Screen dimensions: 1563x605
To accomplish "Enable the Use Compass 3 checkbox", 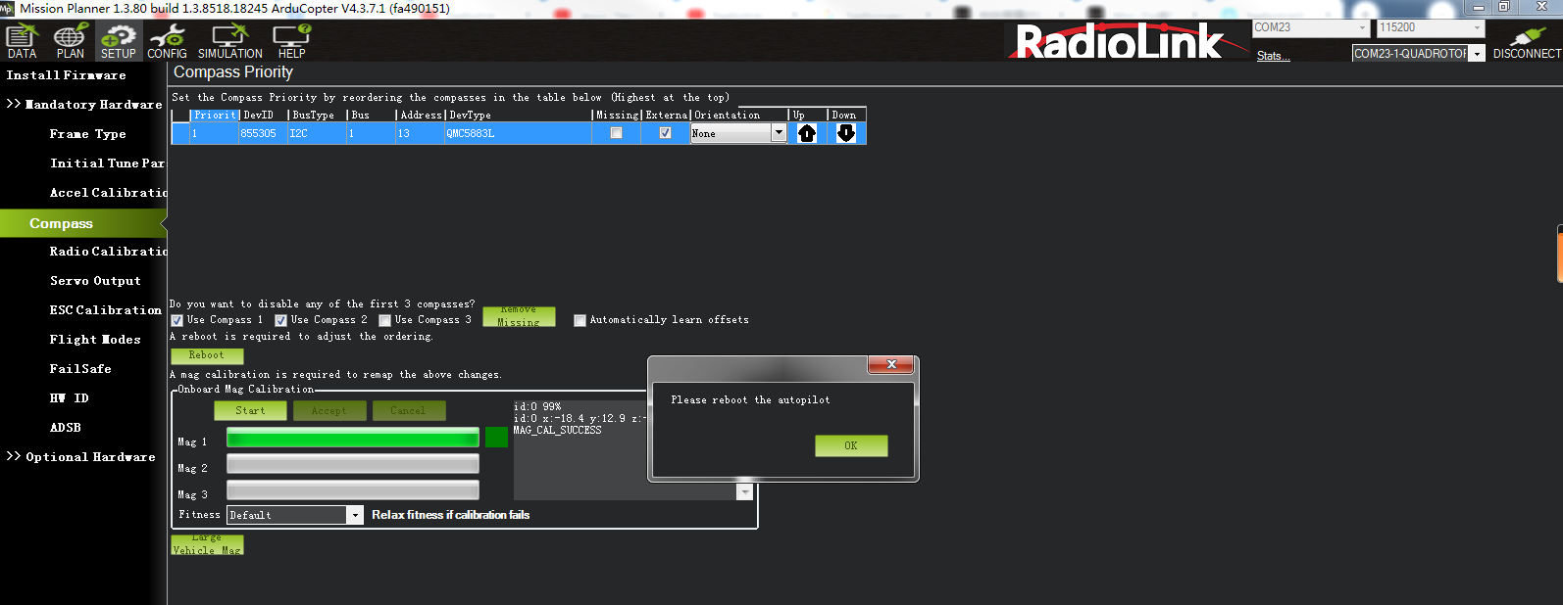I will pyautogui.click(x=385, y=320).
